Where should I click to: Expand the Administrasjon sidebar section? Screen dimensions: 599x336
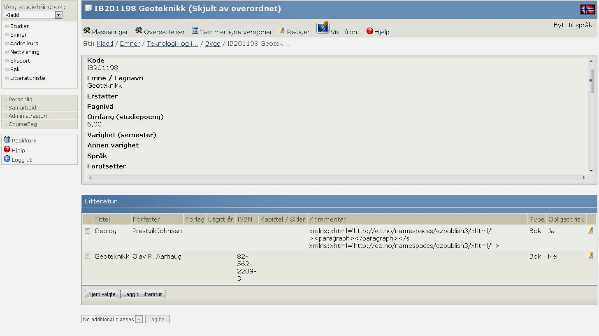(x=39, y=116)
